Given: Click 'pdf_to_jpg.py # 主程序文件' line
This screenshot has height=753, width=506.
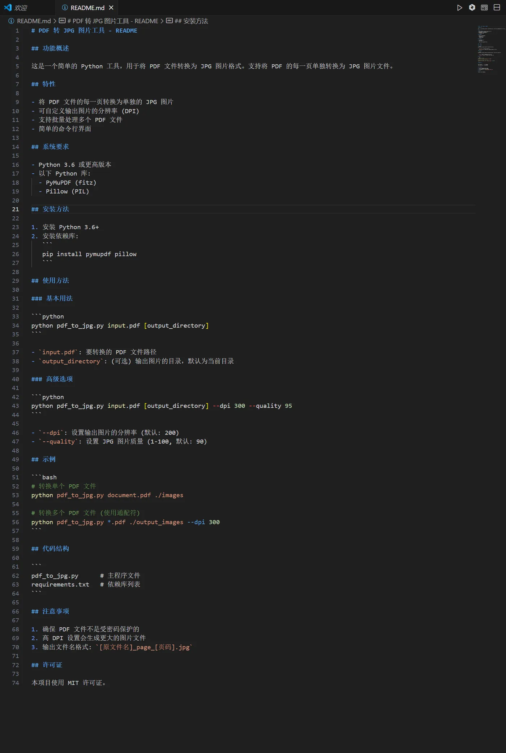Looking at the screenshot, I should 86,575.
